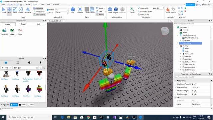The image size is (213, 120).
Task: Insert a new Part
Action: (73, 10)
